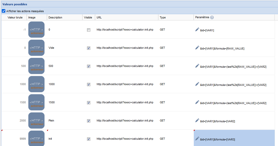Viewport: 278px width, 146px height.
Task: Edit parameters of the Vide row
Action: (197, 48)
